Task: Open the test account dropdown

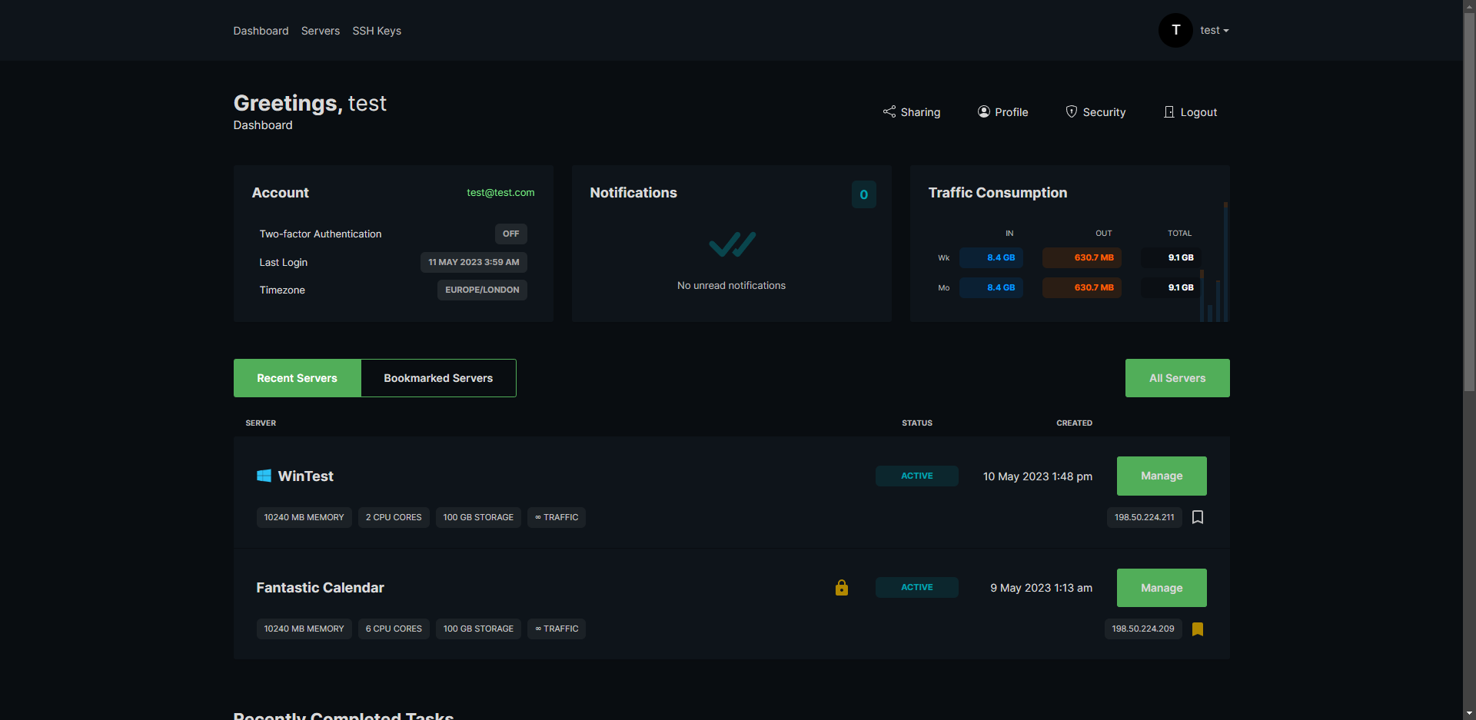Action: [x=1213, y=30]
